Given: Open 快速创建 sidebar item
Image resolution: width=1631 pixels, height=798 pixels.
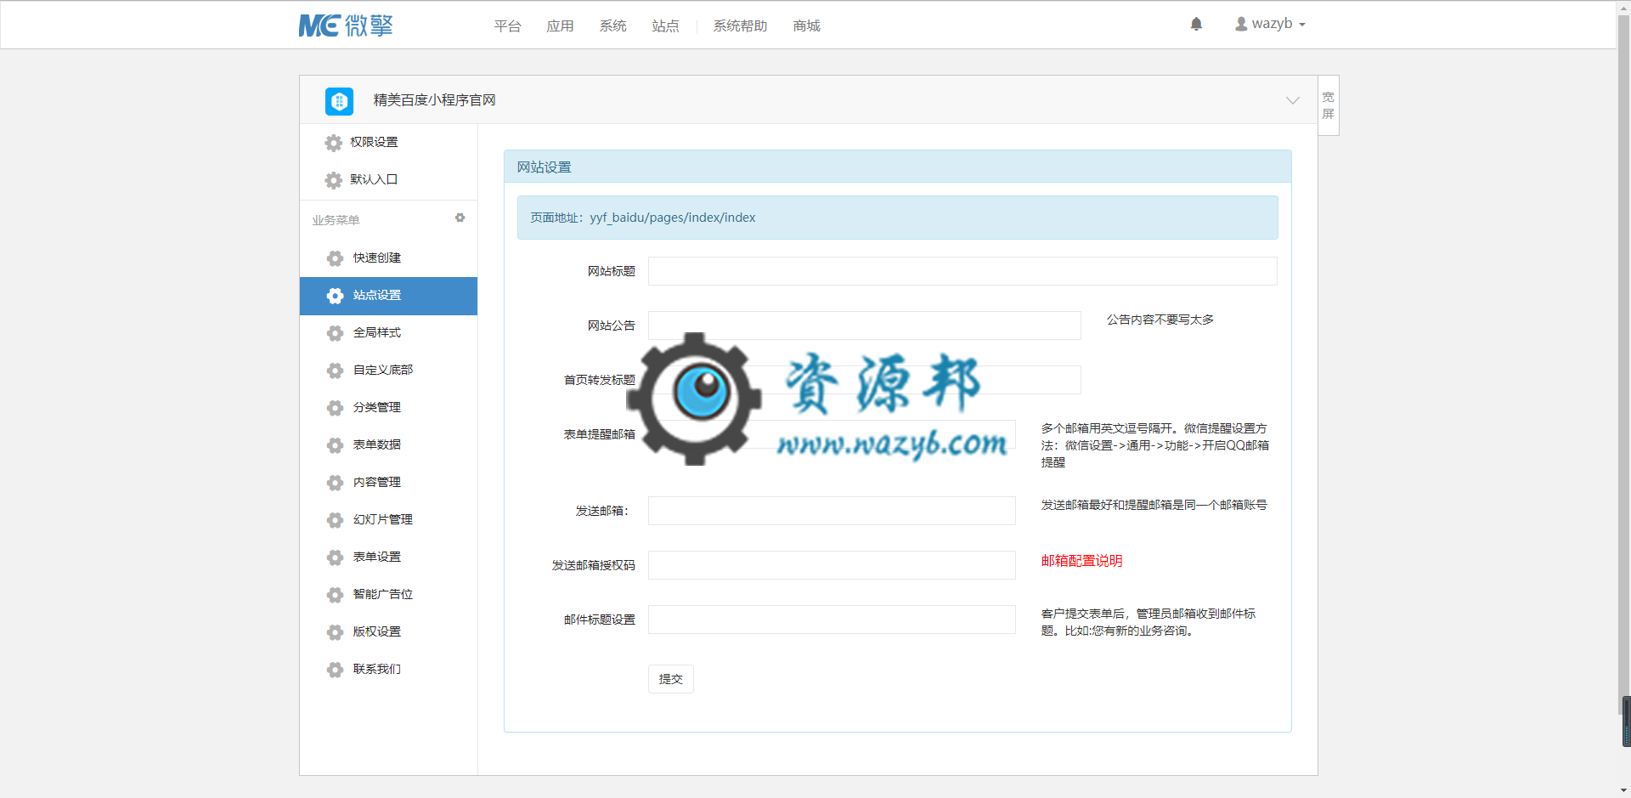Looking at the screenshot, I should [388, 258].
